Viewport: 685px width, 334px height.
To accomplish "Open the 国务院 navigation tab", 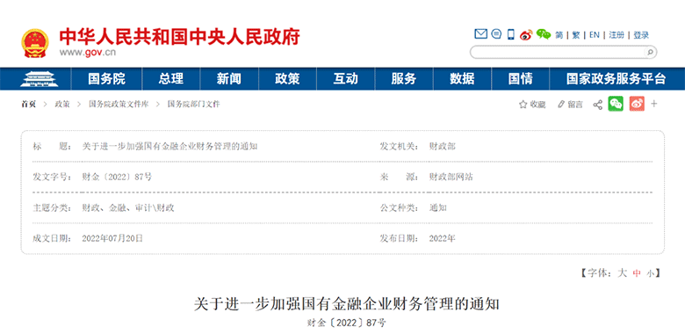I will tap(106, 79).
